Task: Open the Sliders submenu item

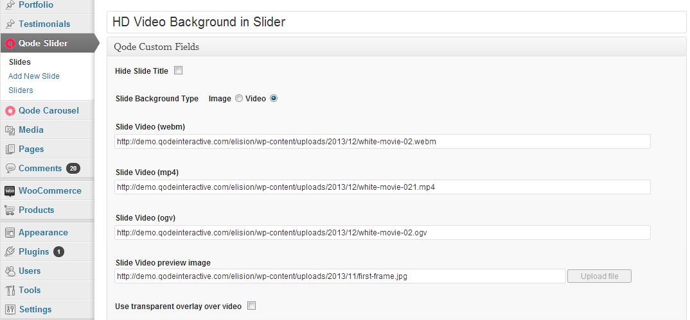Action: pyautogui.click(x=21, y=90)
